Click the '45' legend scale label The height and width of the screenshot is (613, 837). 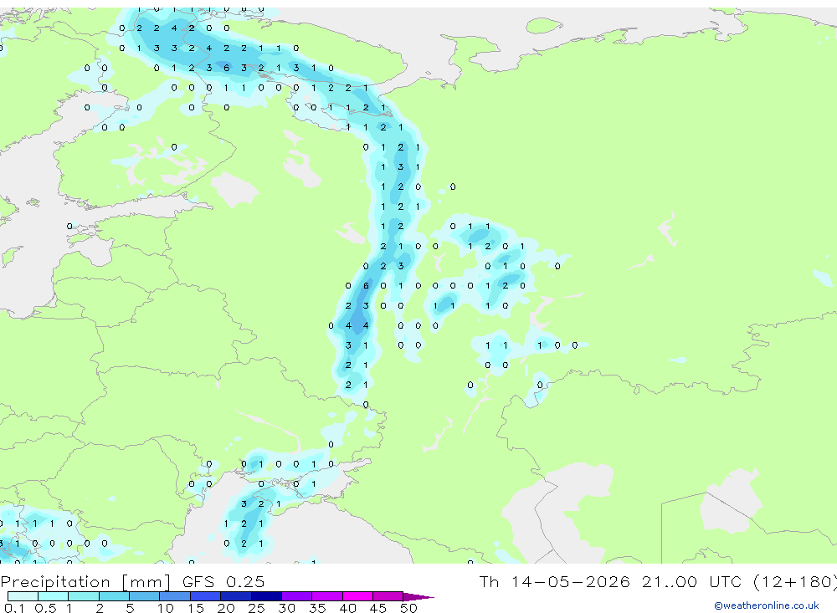pos(378,608)
